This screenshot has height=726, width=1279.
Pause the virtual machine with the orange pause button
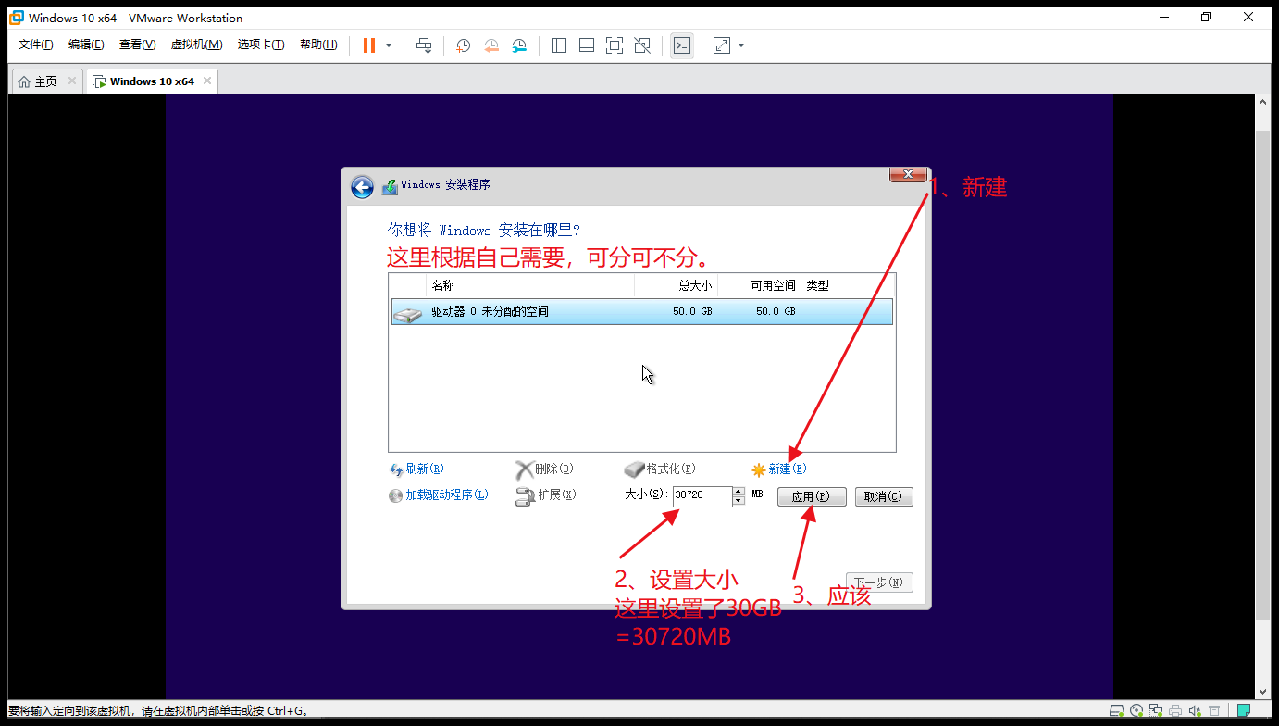369,45
